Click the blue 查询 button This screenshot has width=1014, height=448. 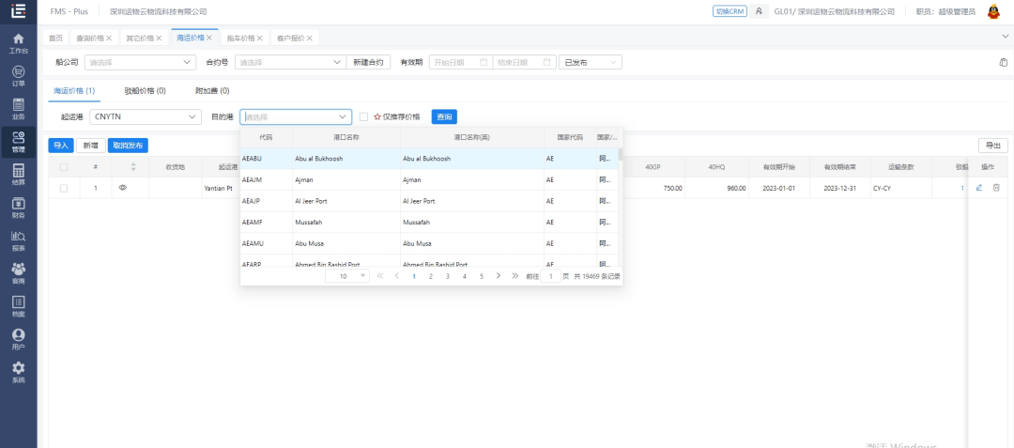pyautogui.click(x=444, y=117)
